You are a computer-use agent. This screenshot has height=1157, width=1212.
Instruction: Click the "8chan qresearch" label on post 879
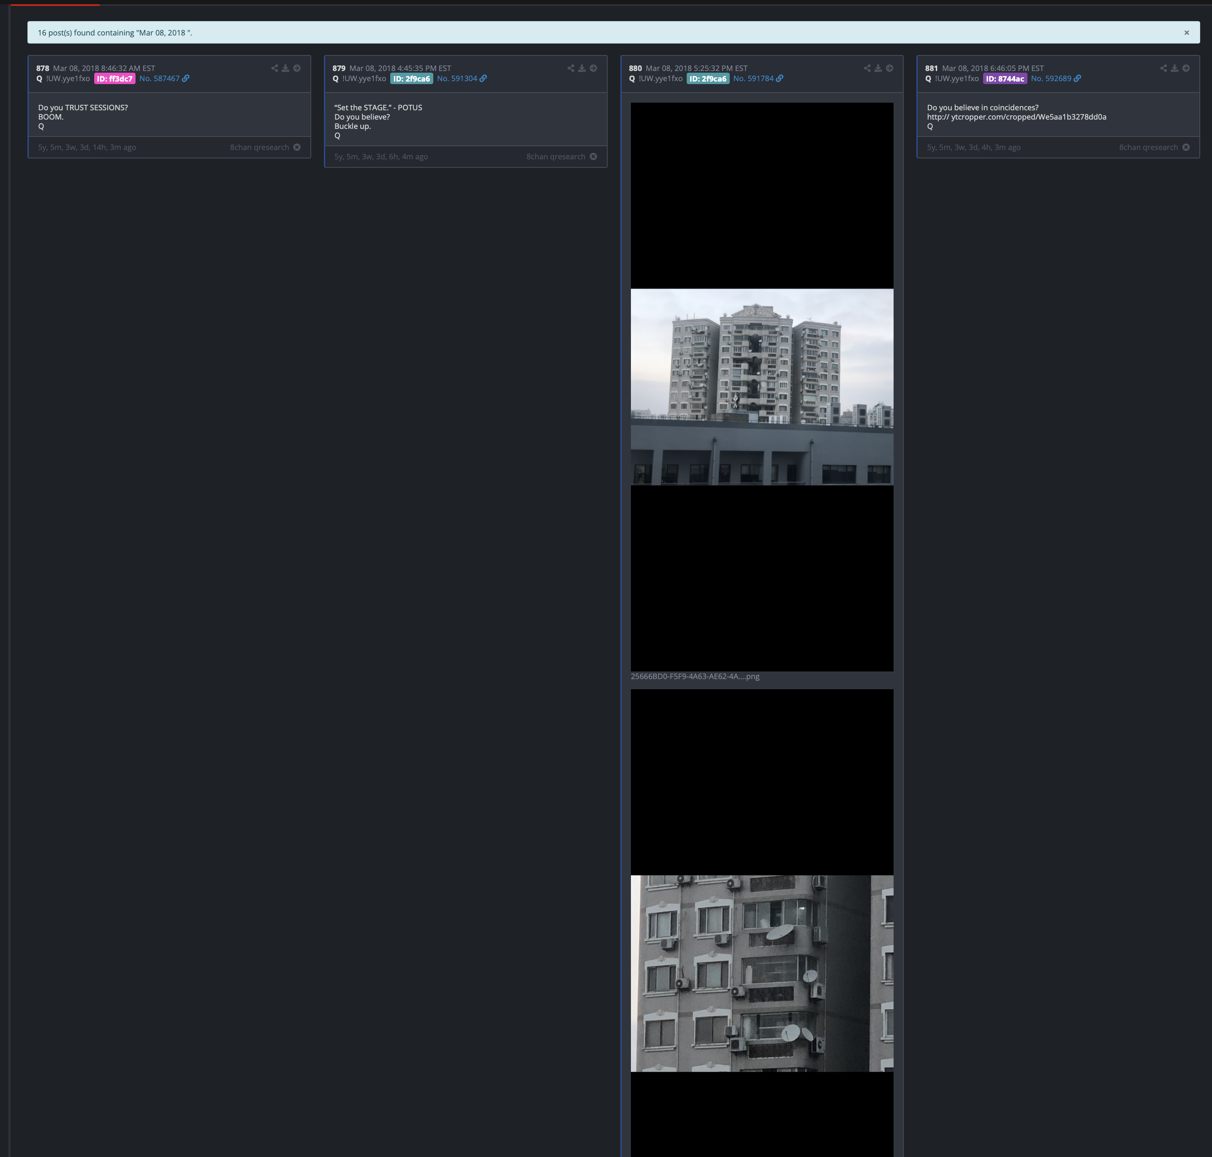[555, 157]
